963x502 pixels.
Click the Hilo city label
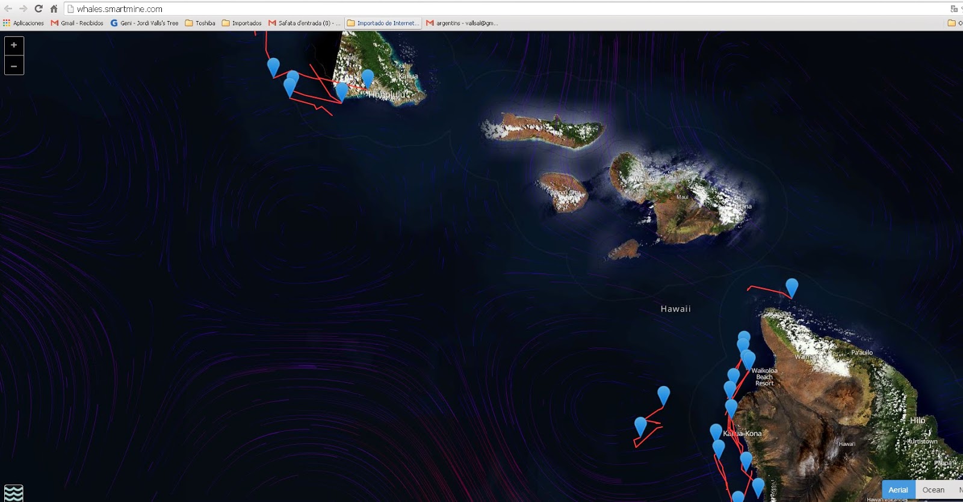coord(917,420)
